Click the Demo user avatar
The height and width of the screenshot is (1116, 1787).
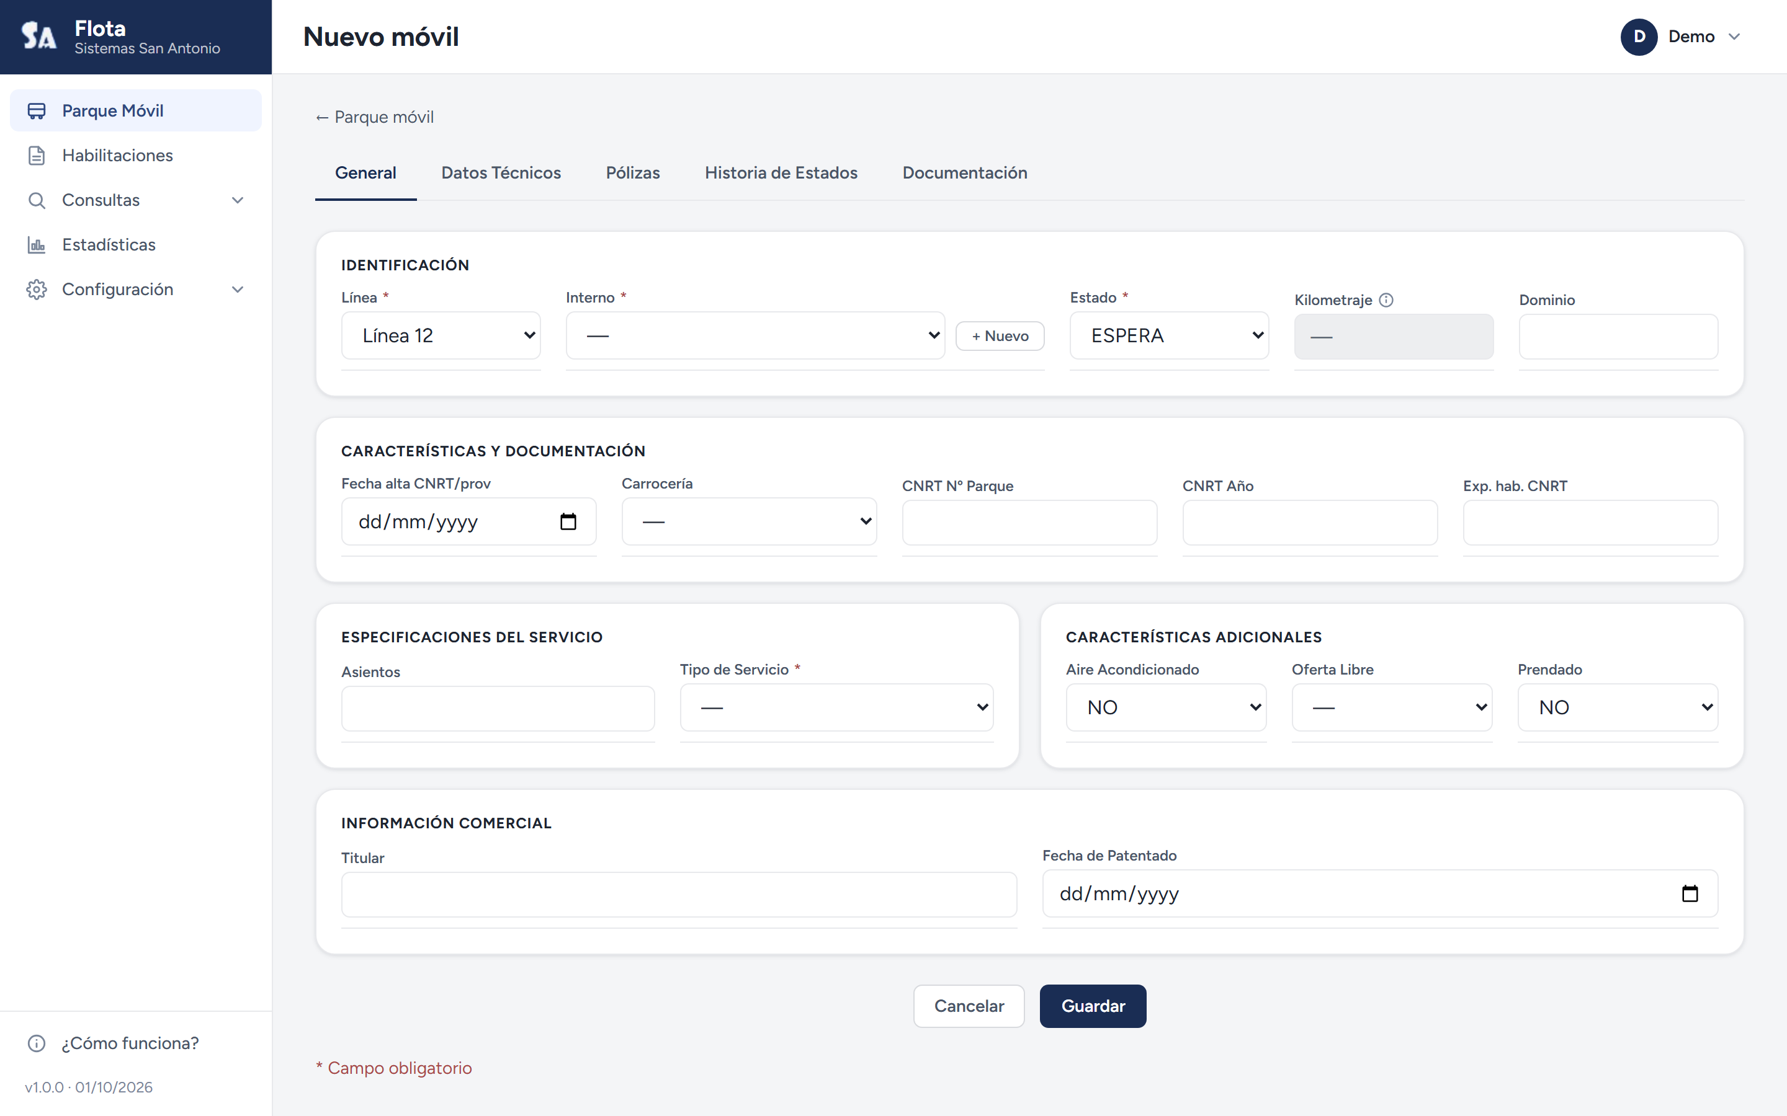click(1639, 37)
